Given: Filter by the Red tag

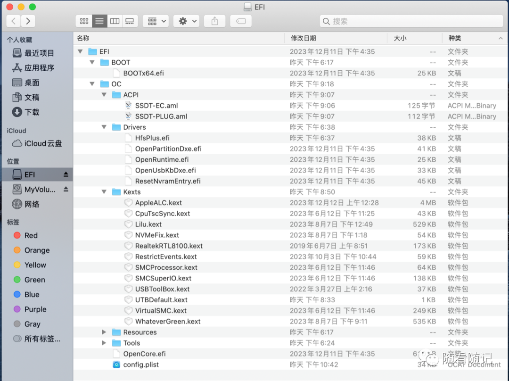Looking at the screenshot, I should point(25,235).
